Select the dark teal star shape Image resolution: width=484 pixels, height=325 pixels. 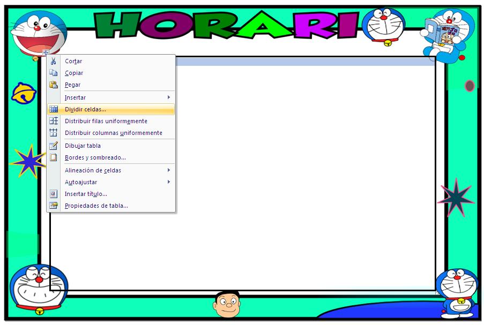(456, 198)
